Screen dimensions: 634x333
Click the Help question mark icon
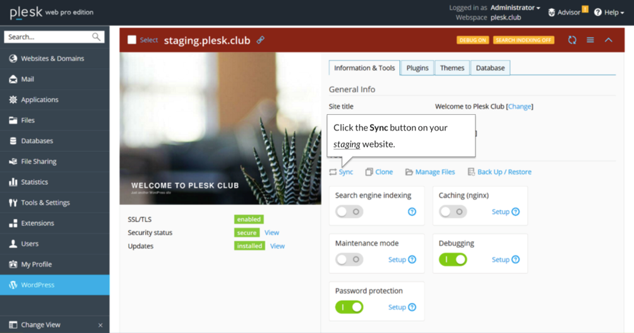tap(597, 13)
